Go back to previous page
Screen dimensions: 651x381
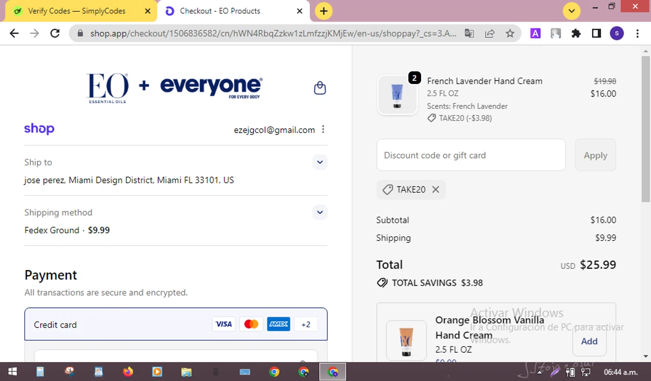tap(14, 33)
